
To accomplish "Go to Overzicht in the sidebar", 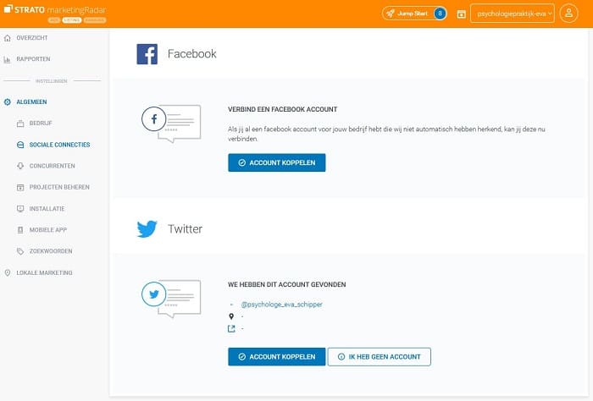I will [x=32, y=38].
